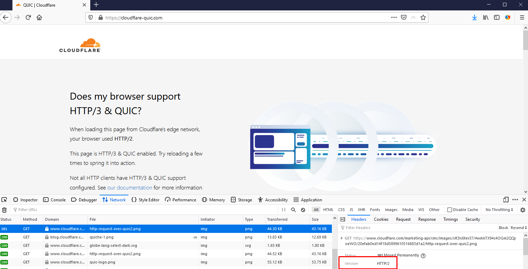Click the shield icon in address bar
The image size is (528, 269).
[90, 17]
